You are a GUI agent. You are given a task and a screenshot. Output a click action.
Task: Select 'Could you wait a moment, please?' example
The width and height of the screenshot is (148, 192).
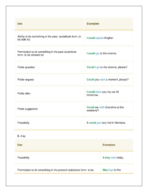coord(108,80)
